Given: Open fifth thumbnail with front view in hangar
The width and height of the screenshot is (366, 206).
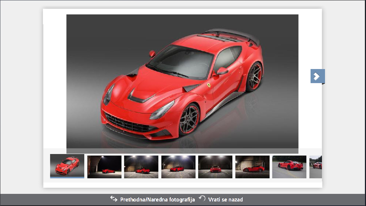Looking at the screenshot, I should (215, 167).
